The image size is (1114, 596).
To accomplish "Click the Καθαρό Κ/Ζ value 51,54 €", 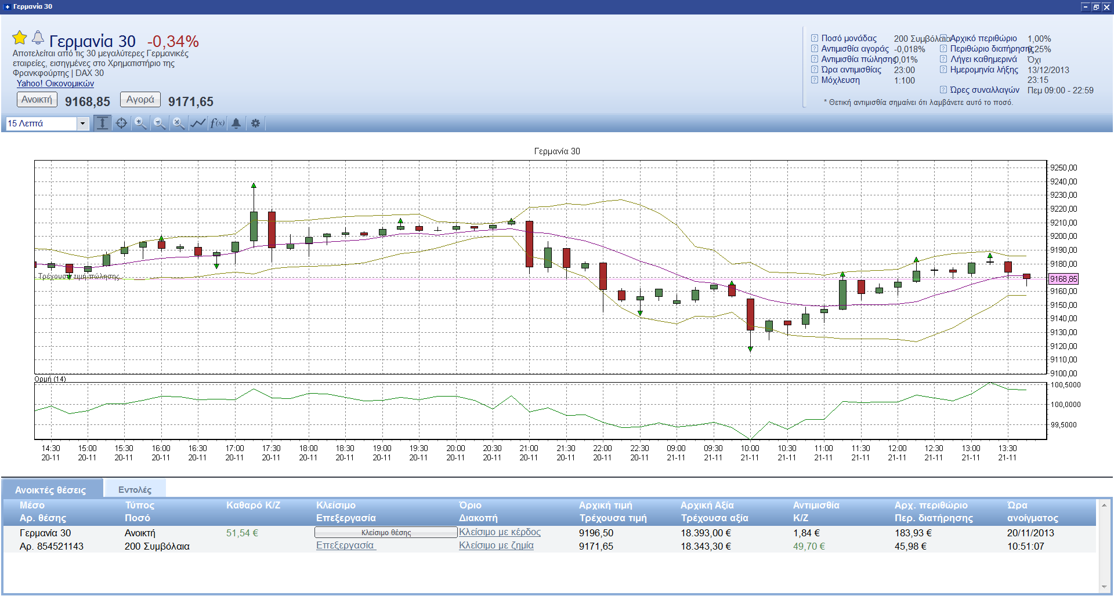I will (x=242, y=533).
